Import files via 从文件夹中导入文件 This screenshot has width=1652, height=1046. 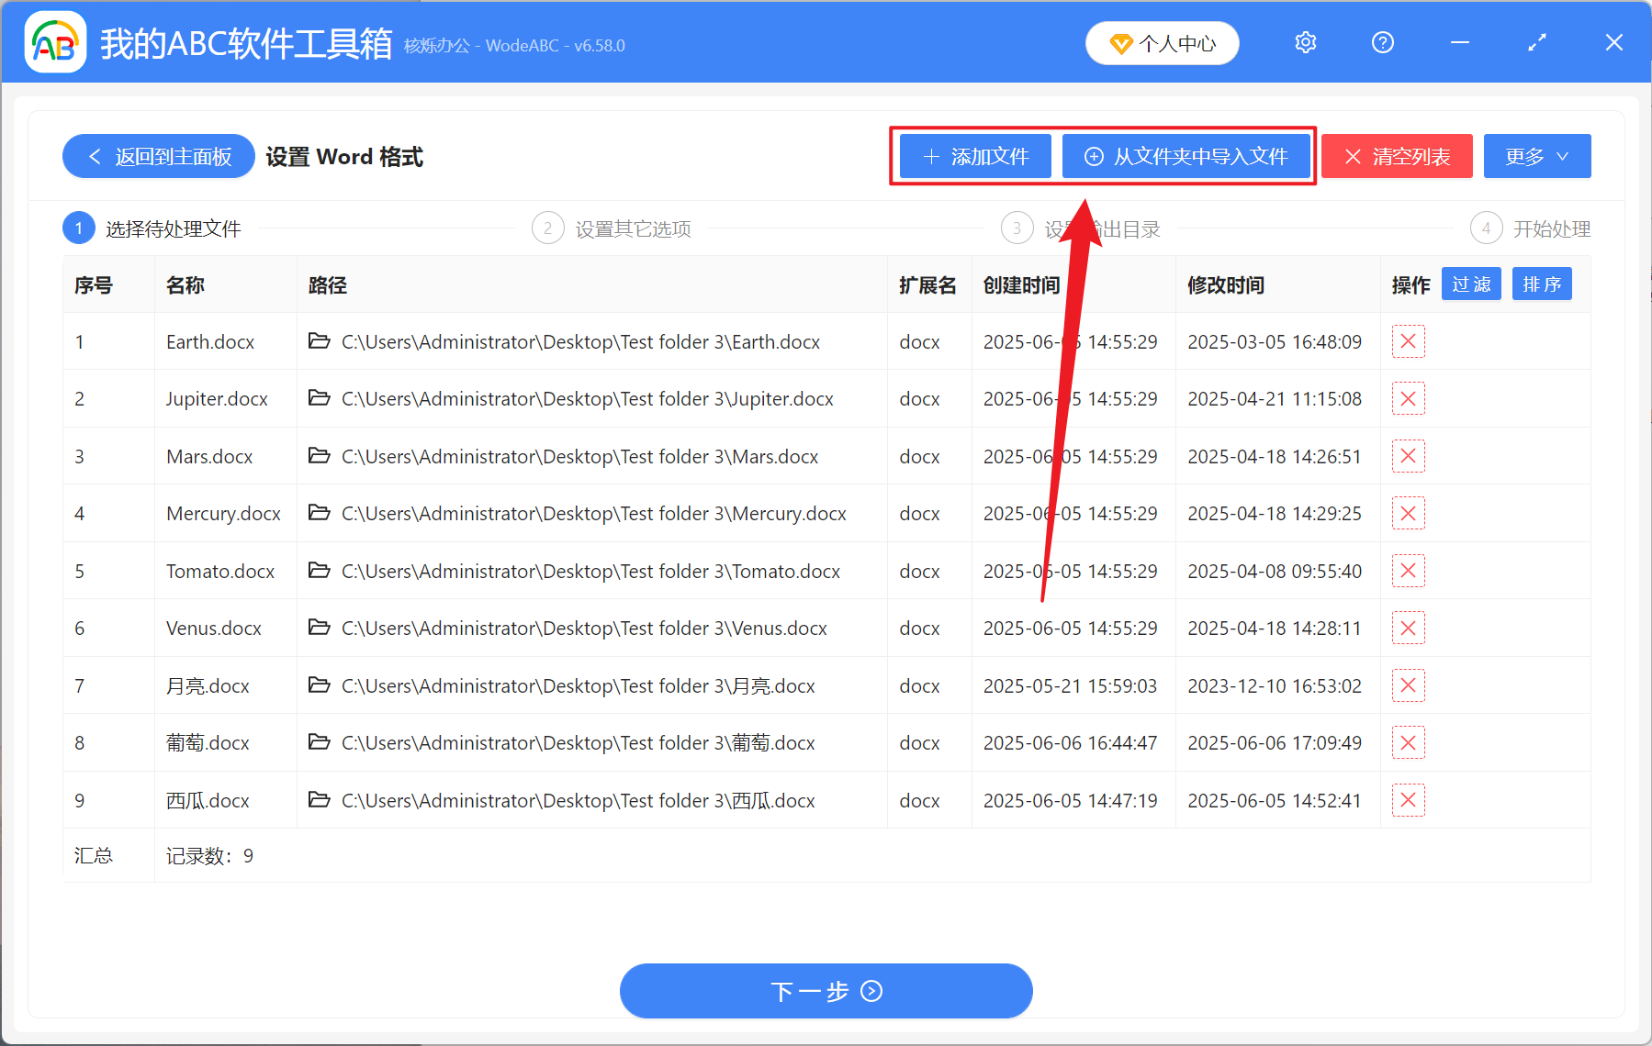1186,156
